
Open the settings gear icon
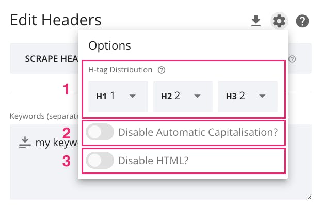[x=279, y=21]
